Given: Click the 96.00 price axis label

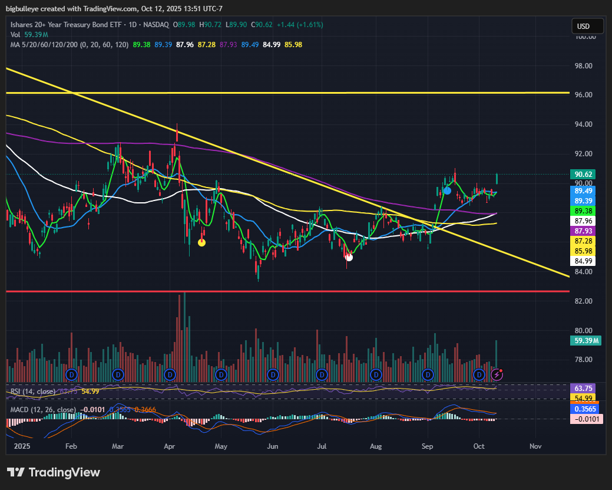Looking at the screenshot, I should (x=584, y=95).
